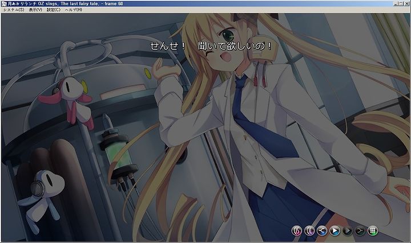
Task: Click the dimmed merging-arrows round button
Action: 360,230
